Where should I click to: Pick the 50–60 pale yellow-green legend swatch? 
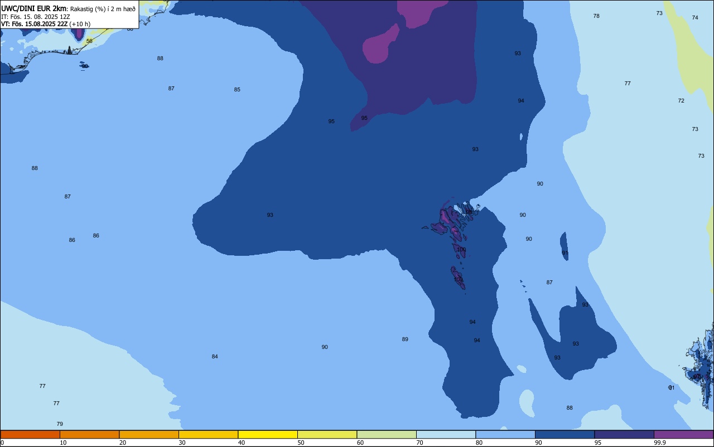click(327, 434)
